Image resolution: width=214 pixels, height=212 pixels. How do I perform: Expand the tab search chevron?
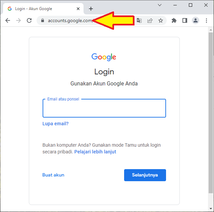point(160,5)
